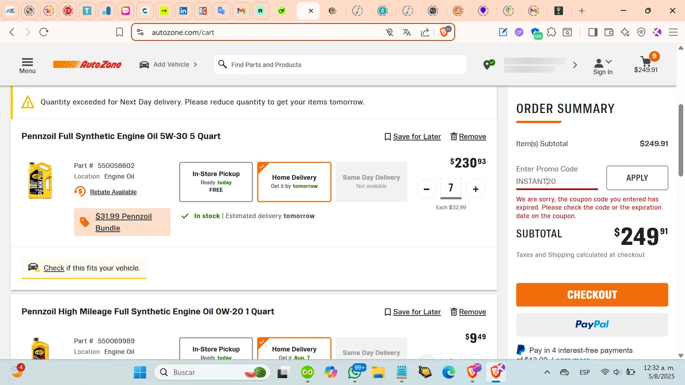Open the Brave Wallet icon

(x=609, y=32)
